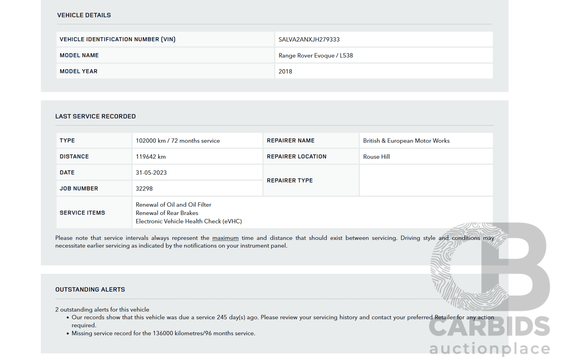This screenshot has width=562, height=362.
Task: Select the 'Rouse Hill' location value
Action: point(376,157)
